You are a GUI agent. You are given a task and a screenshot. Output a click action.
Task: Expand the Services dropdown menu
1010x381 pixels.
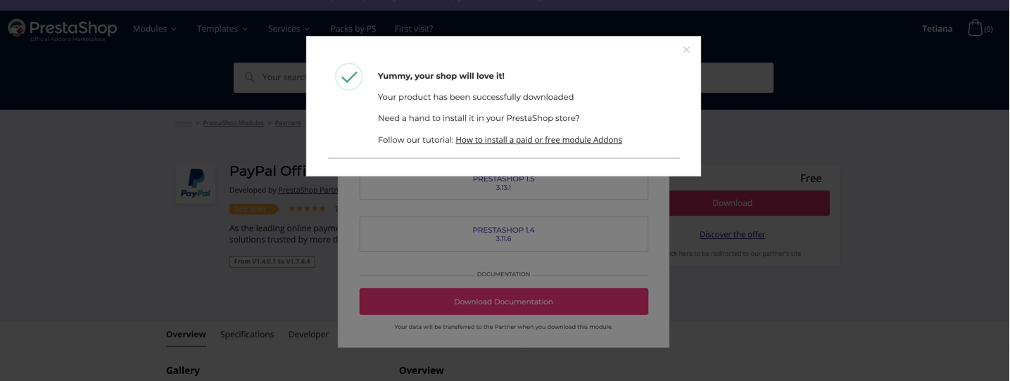click(289, 29)
